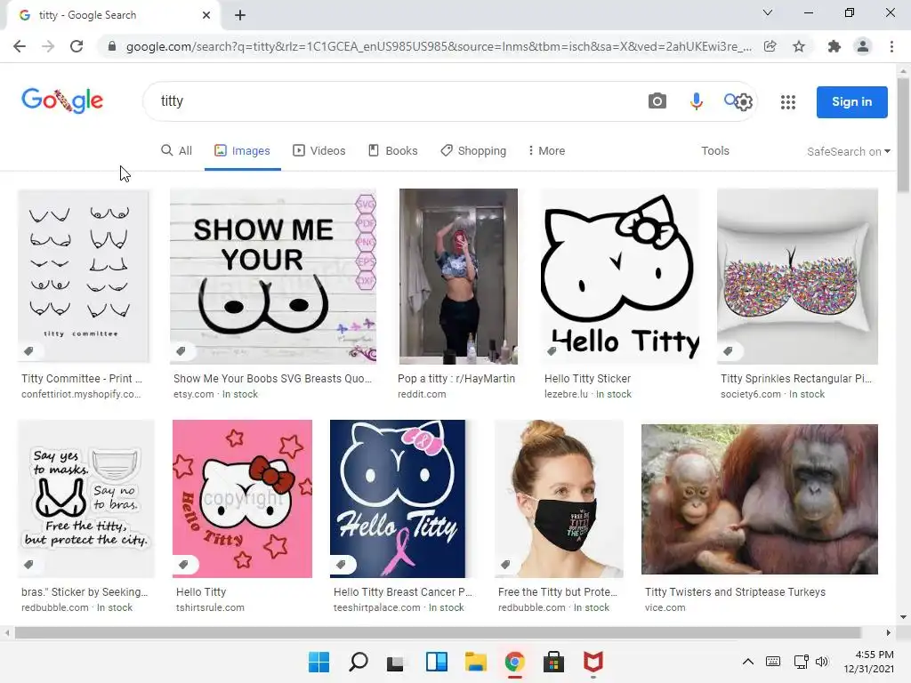
Task: Share this page from the address bar
Action: point(770,46)
